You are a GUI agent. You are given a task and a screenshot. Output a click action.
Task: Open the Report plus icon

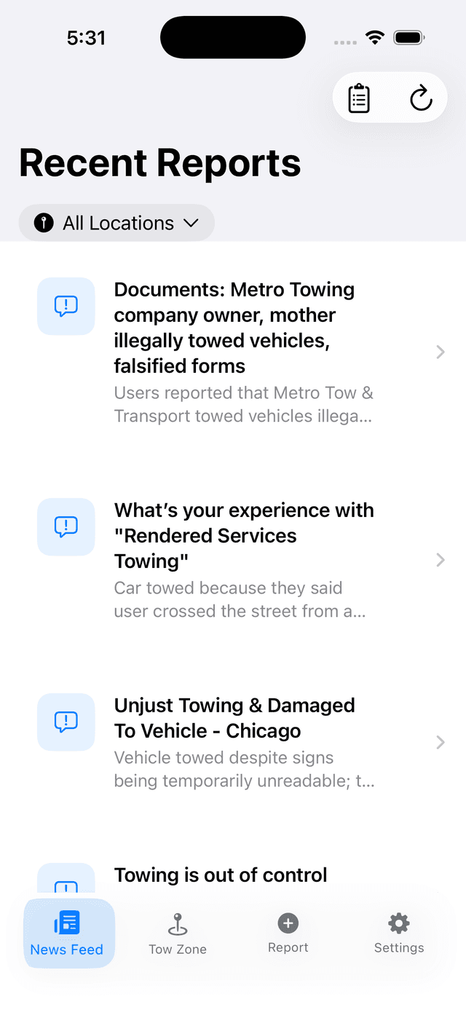tap(288, 921)
